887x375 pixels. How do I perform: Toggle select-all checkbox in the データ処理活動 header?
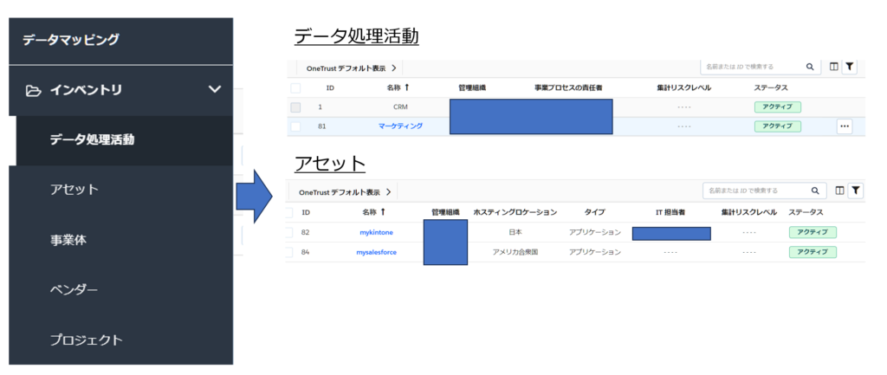pyautogui.click(x=295, y=88)
